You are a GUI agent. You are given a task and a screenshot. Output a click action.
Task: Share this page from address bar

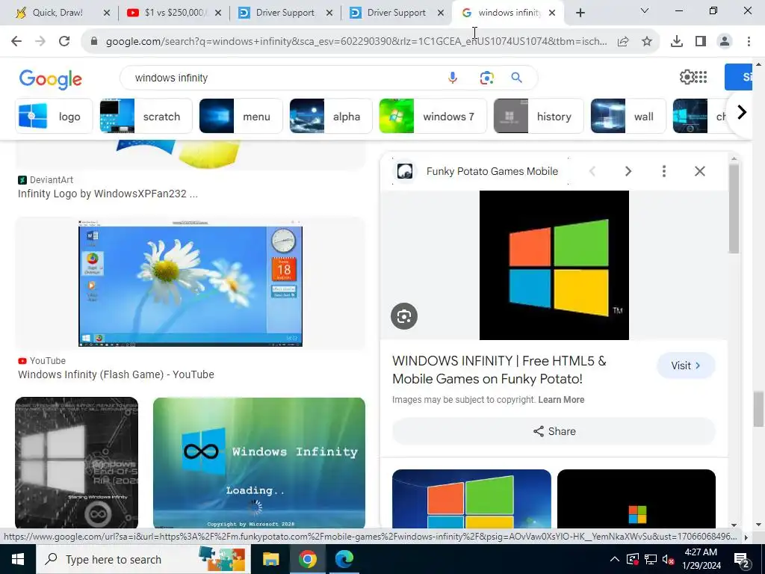(x=623, y=42)
